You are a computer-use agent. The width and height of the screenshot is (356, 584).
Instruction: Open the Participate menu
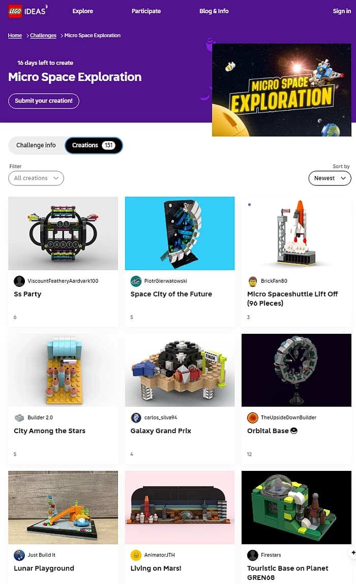coord(146,11)
